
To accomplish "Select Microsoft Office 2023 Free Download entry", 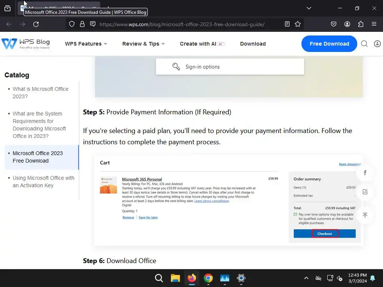I will (42, 157).
